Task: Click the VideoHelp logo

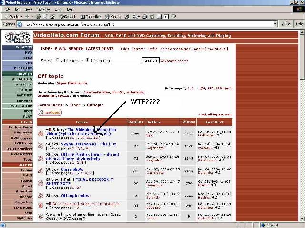Action: click(18, 37)
